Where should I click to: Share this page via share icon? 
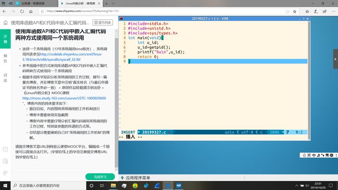324,11
